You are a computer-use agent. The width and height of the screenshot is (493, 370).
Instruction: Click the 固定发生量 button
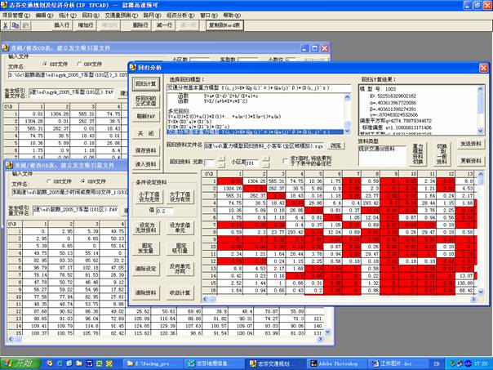click(x=146, y=248)
